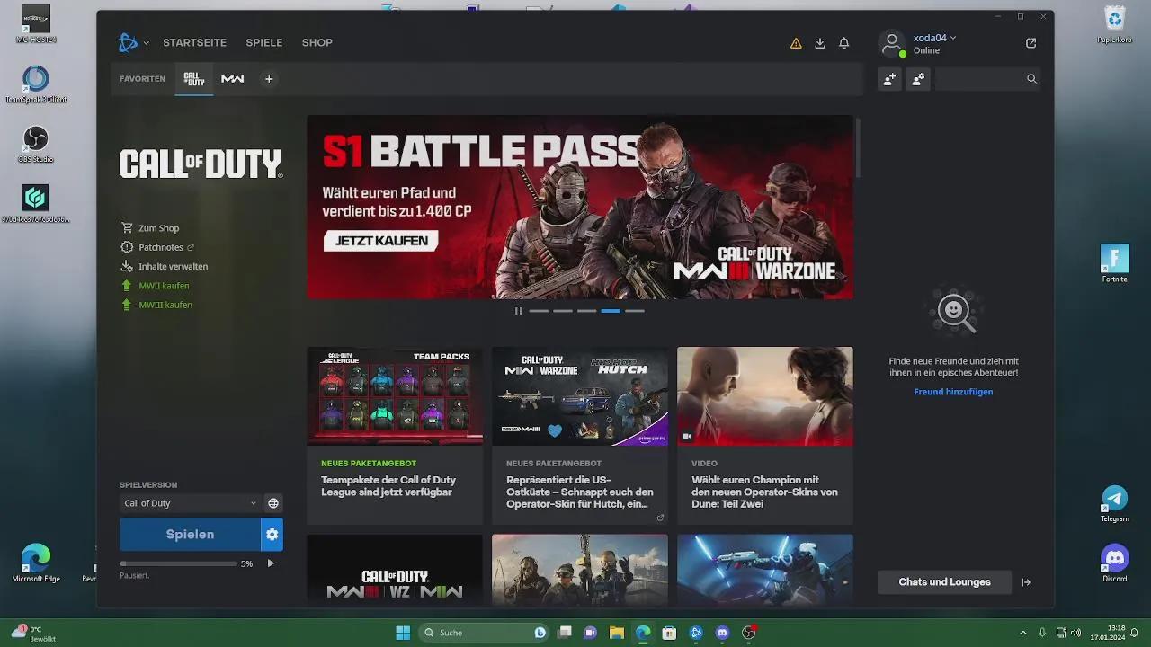Open game settings gear next to Spielen
Screen dimensions: 1151x647
pos(272,534)
